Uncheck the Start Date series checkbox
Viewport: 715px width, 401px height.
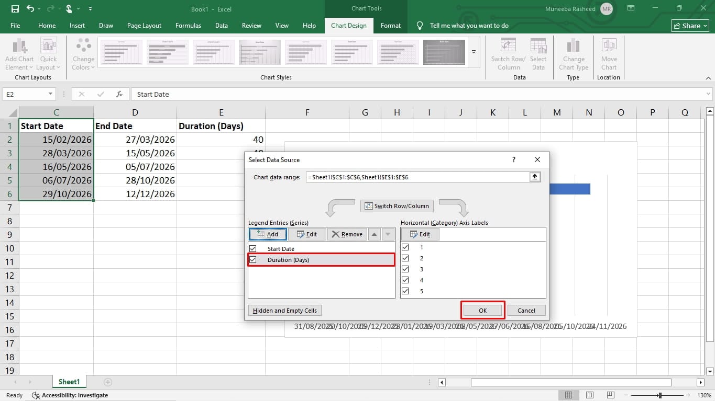pyautogui.click(x=253, y=249)
